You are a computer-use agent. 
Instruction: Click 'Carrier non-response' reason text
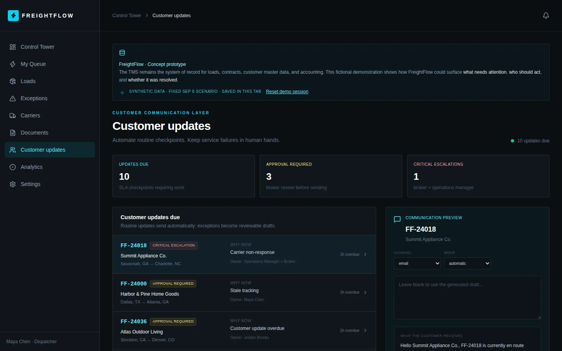[x=252, y=252]
